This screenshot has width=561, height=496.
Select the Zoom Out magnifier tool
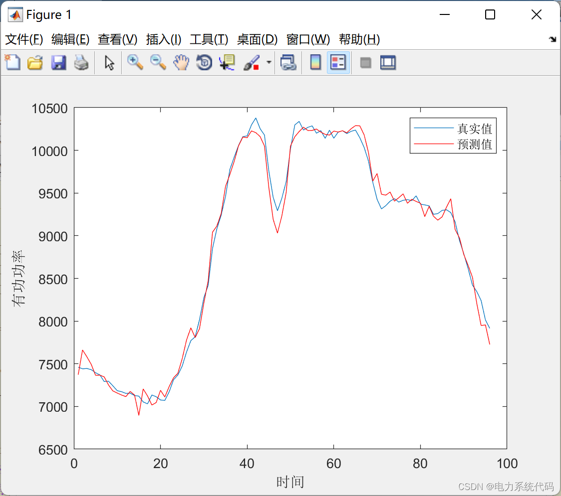[158, 63]
